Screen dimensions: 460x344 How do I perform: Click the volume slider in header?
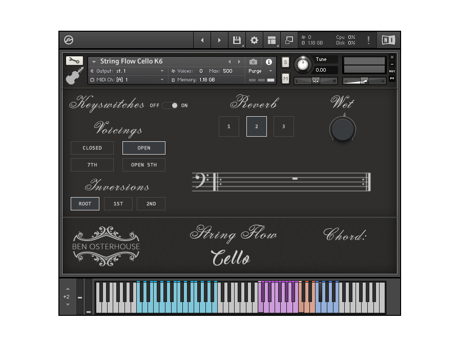pyautogui.click(x=364, y=81)
